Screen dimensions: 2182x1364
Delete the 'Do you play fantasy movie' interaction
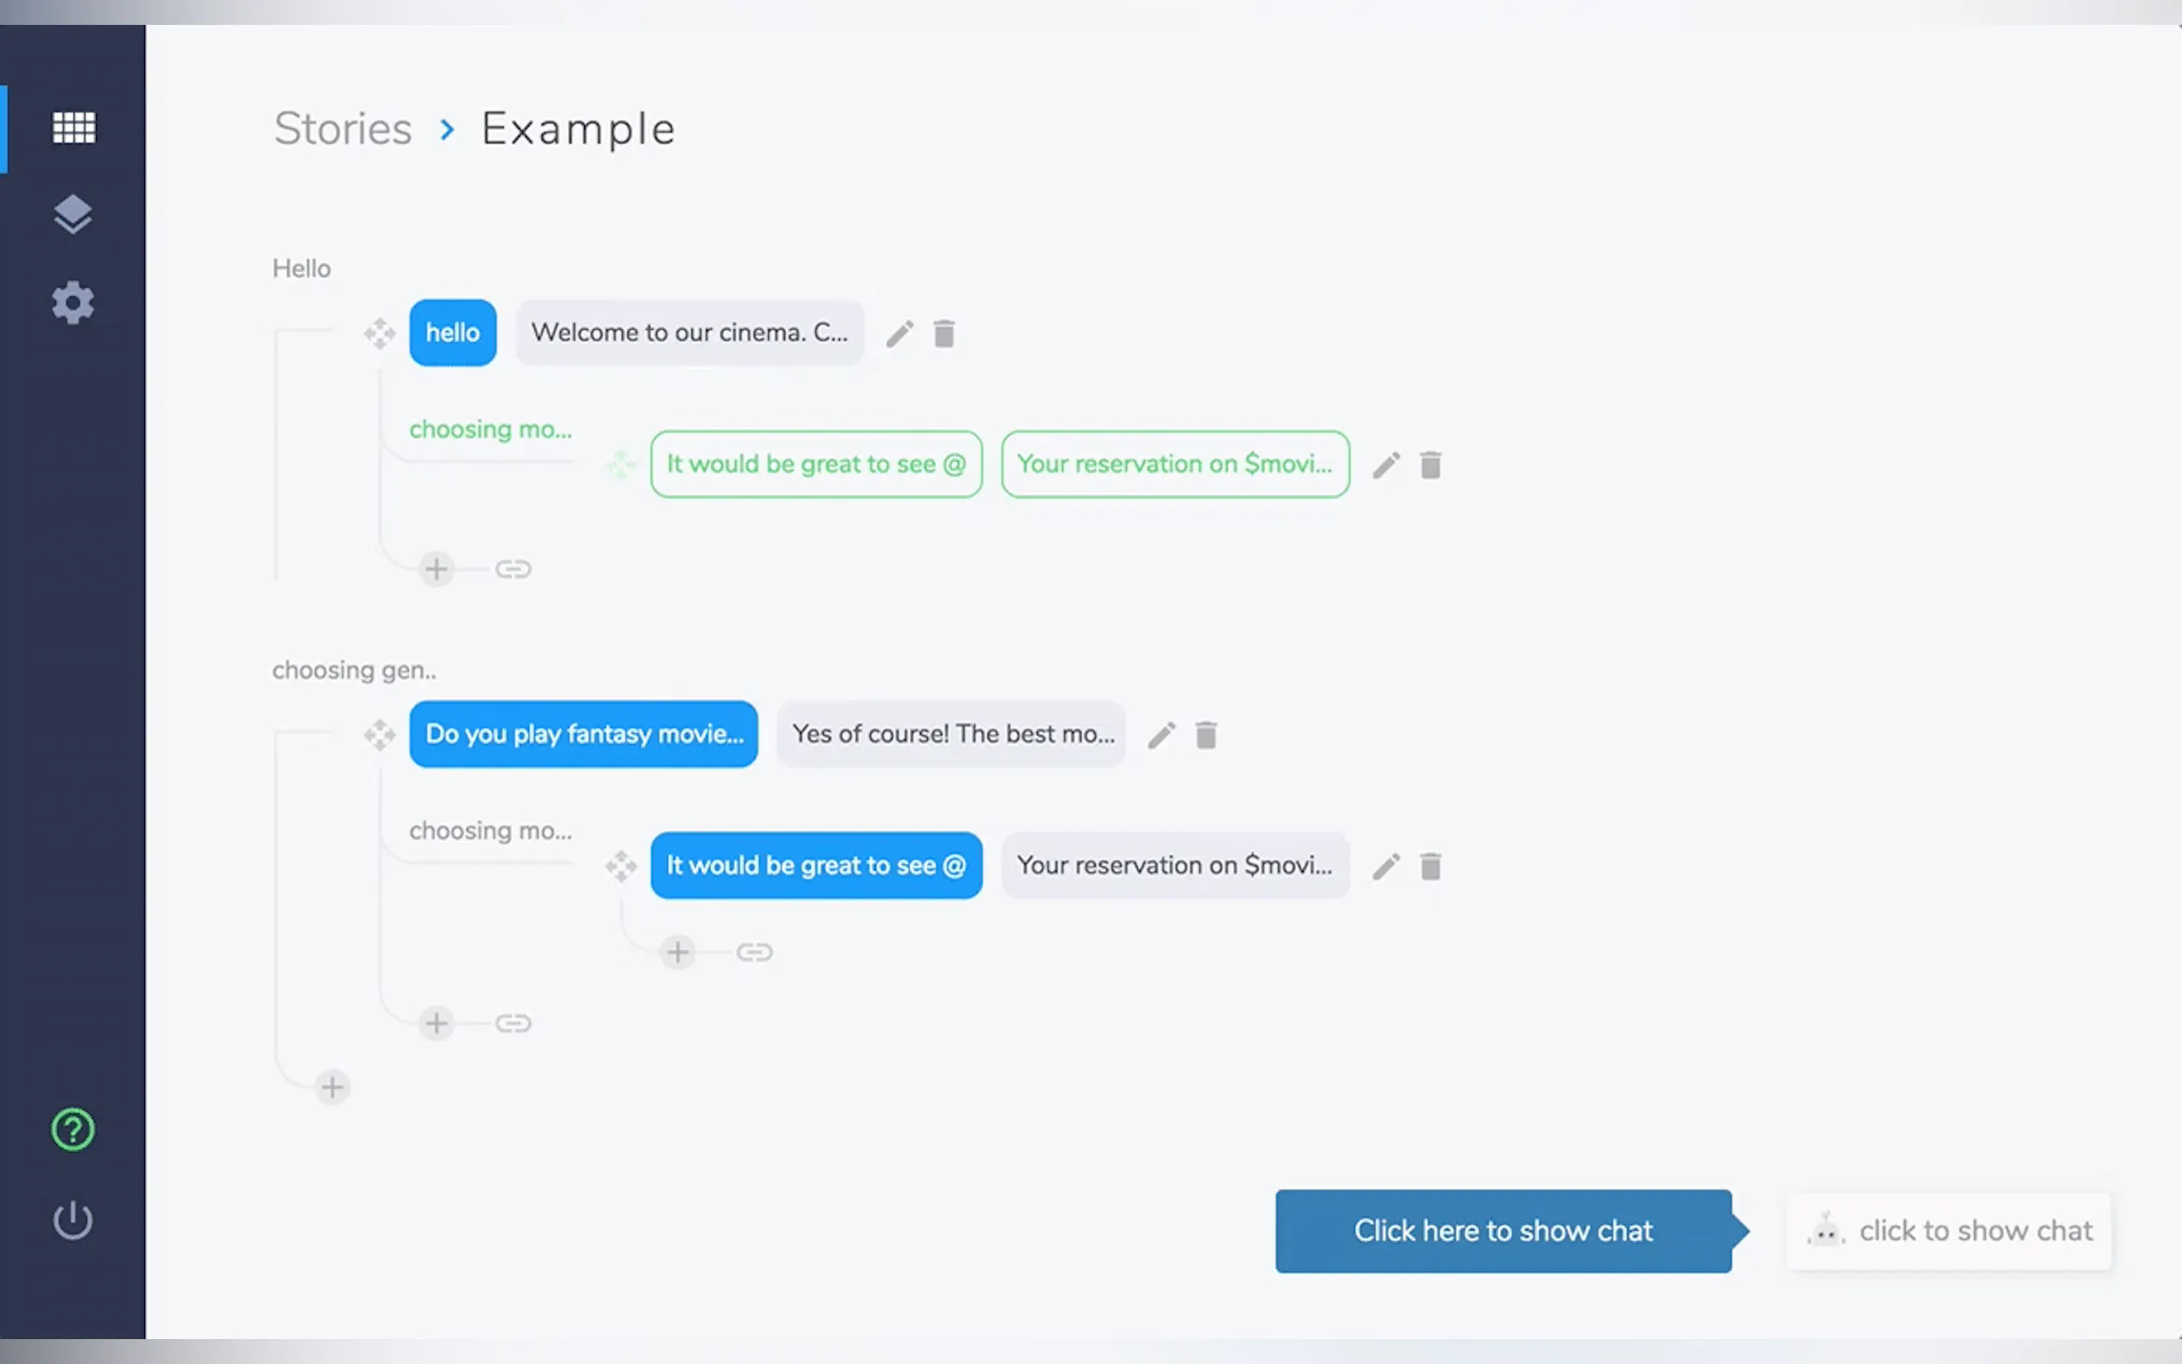[1205, 734]
